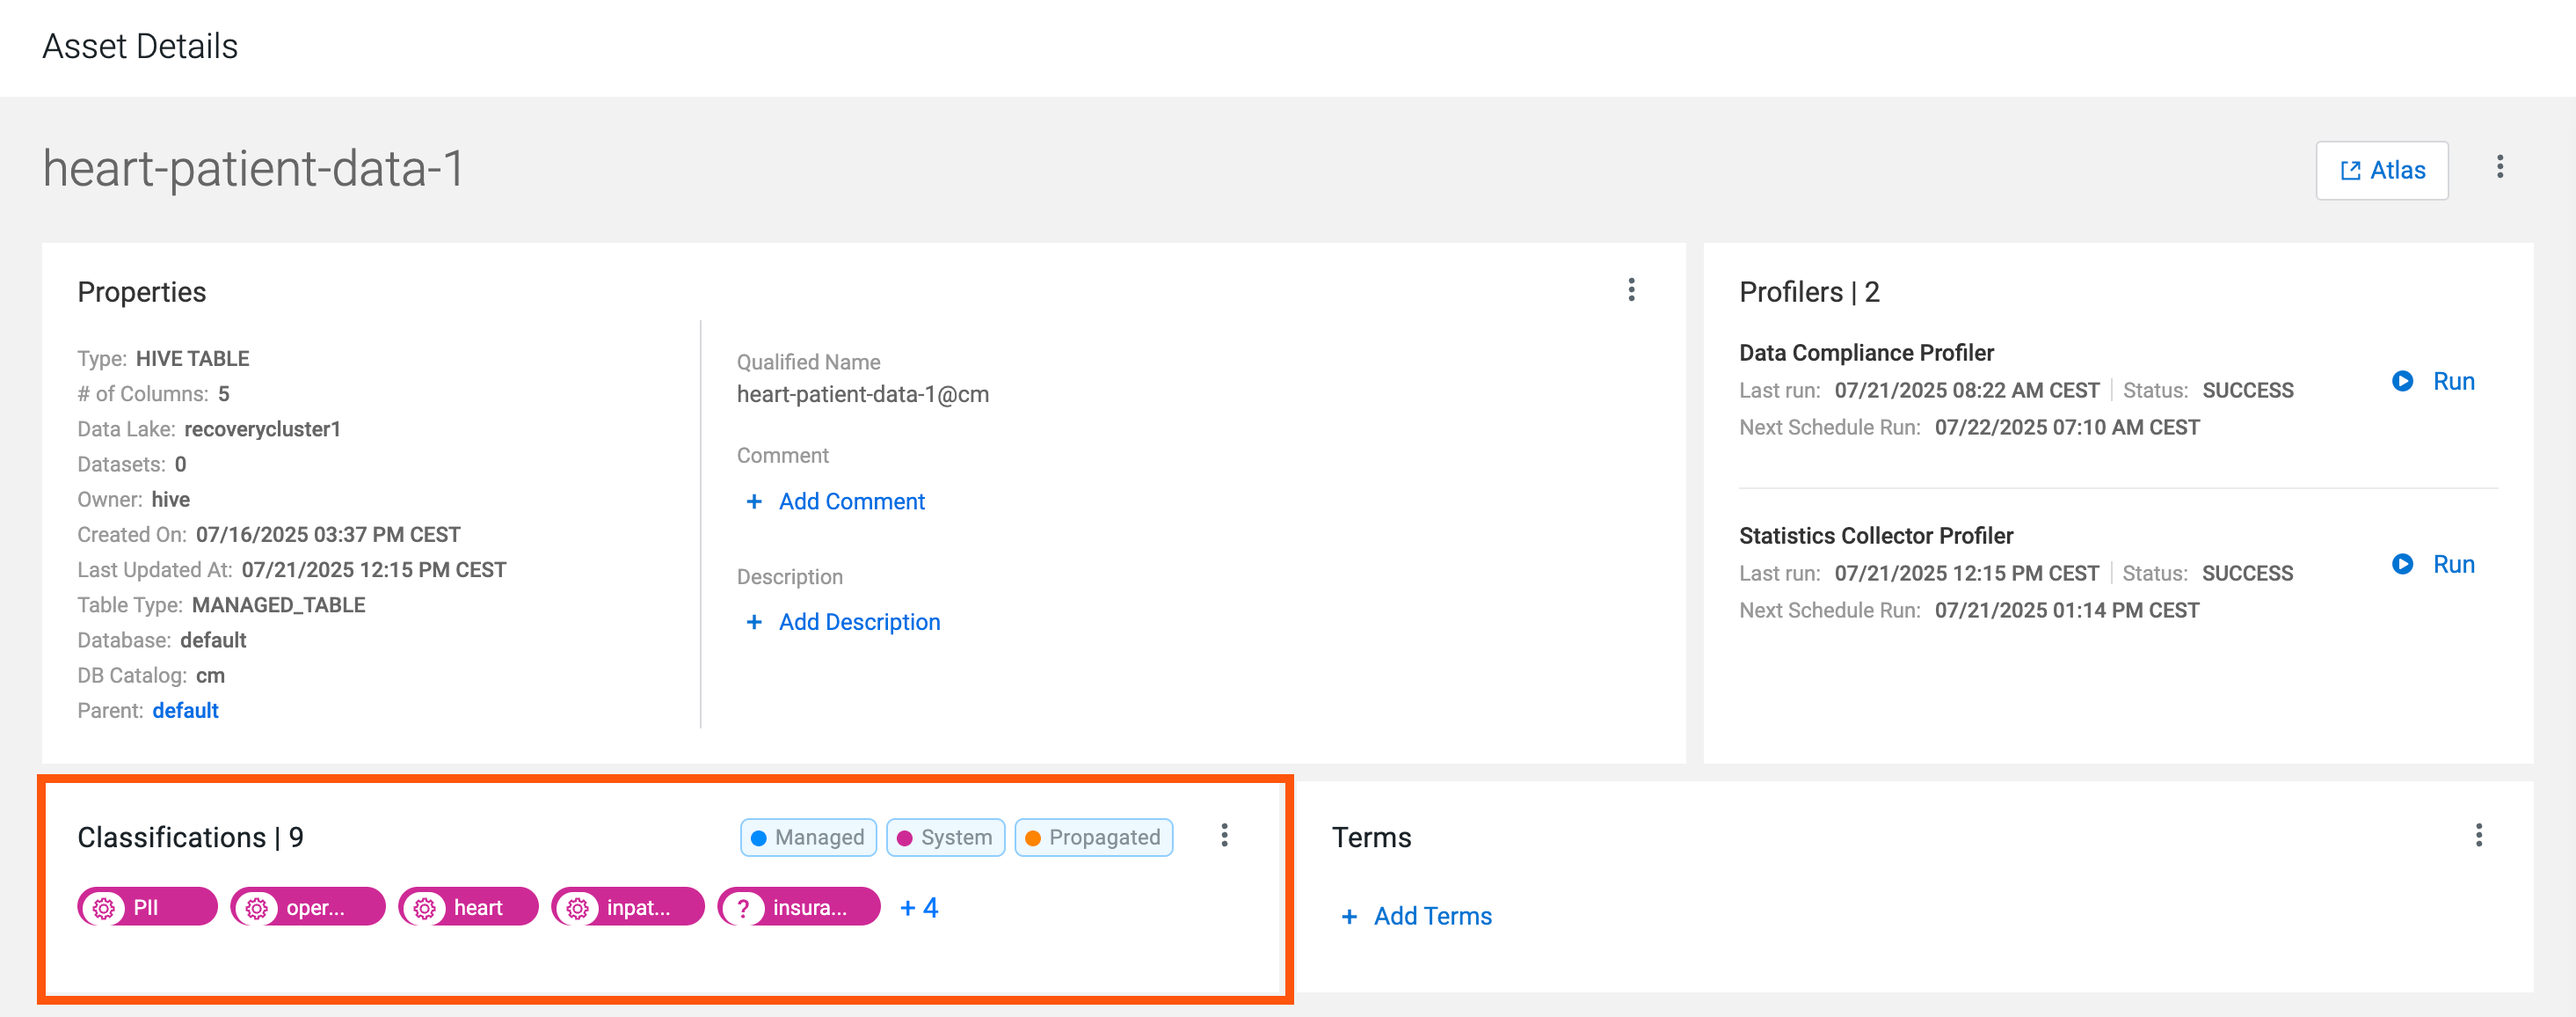
Task: Click the plus icon beside Add Comment
Action: (754, 501)
